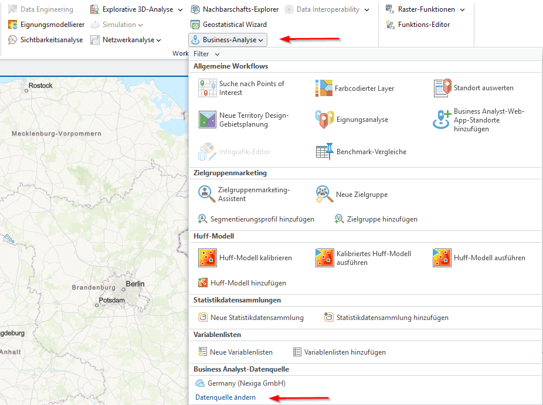Screen dimensions: 543x405
Task: Open Sichtbarkeitsanalyse in ribbon
Action: [45, 40]
